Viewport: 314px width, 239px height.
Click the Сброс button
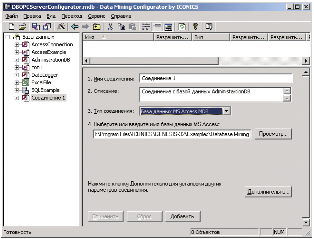[x=144, y=217]
